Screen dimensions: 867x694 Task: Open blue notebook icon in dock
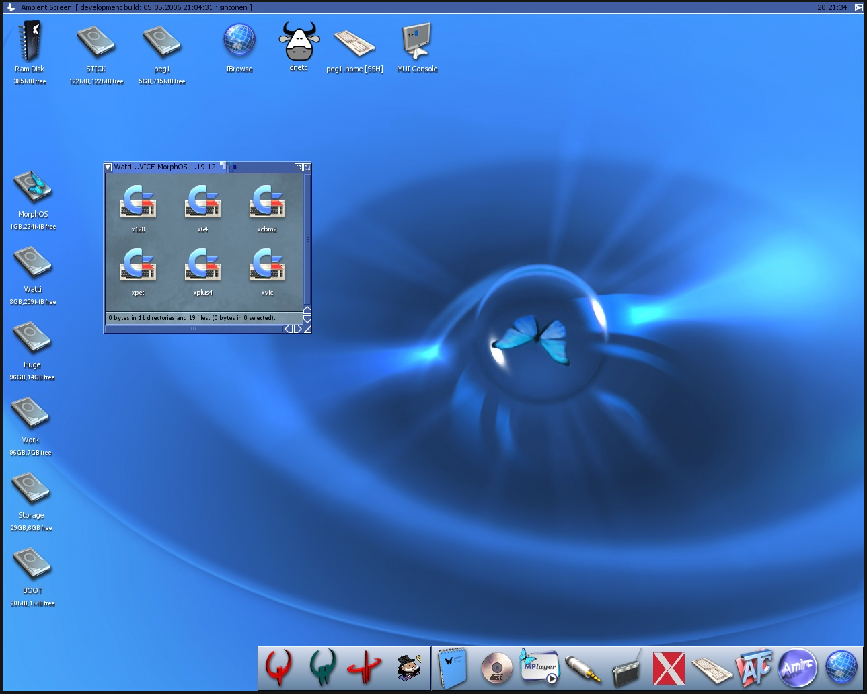452,668
